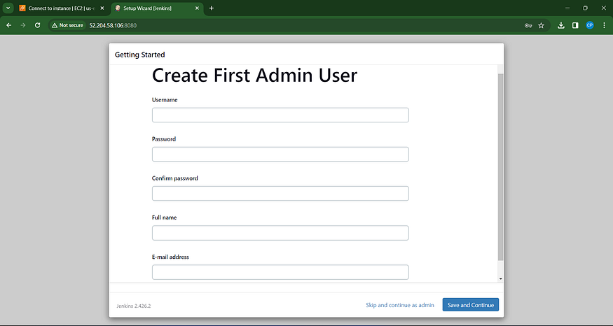Click the Jenkins 2.426.2 version text
The image size is (613, 326).
133,306
